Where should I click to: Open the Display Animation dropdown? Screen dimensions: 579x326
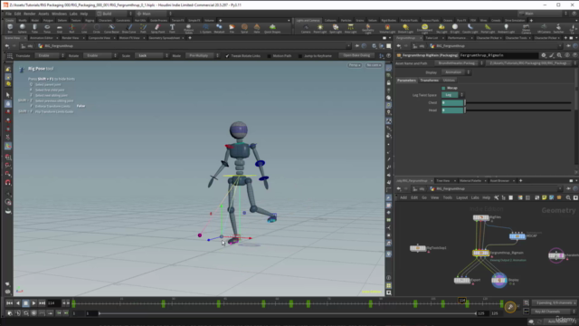(456, 72)
